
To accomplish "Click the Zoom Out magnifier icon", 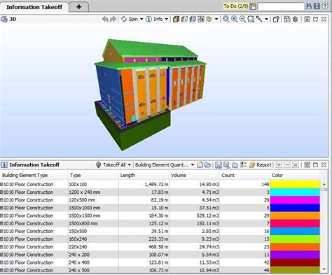I will 242,19.
